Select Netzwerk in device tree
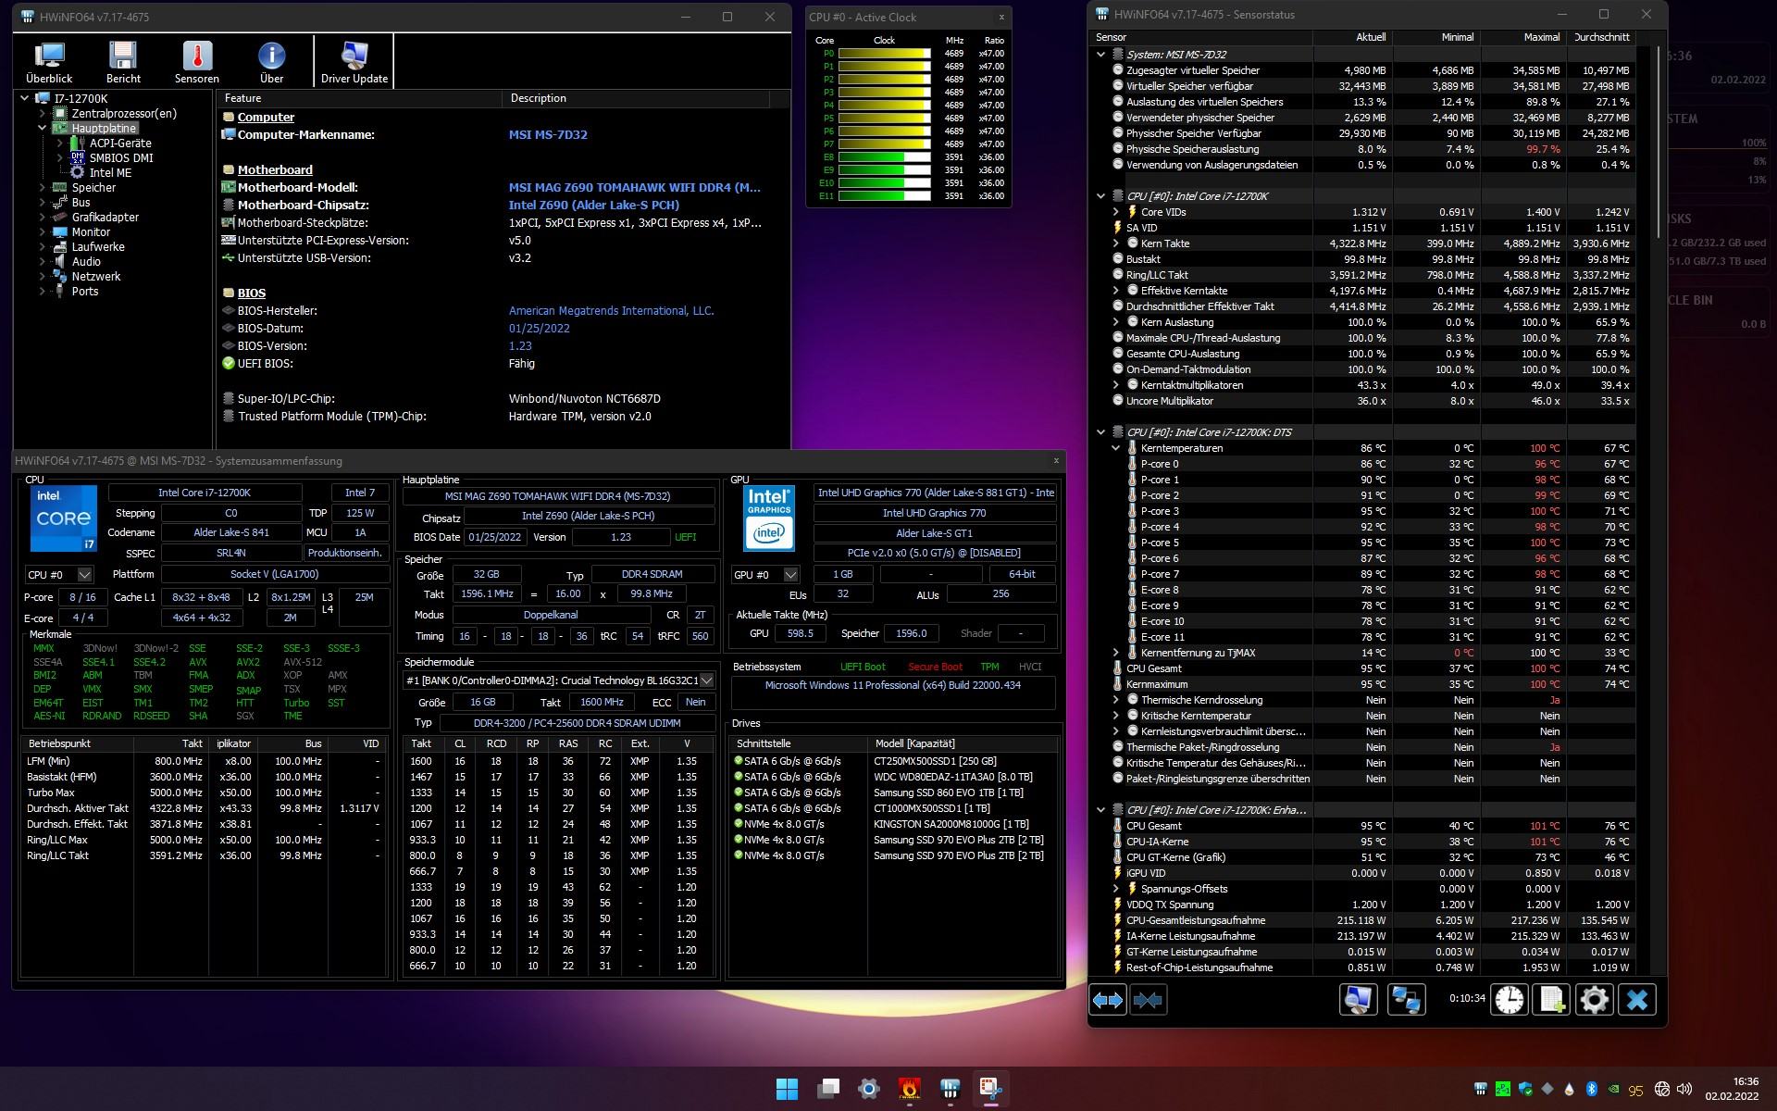 point(96,276)
